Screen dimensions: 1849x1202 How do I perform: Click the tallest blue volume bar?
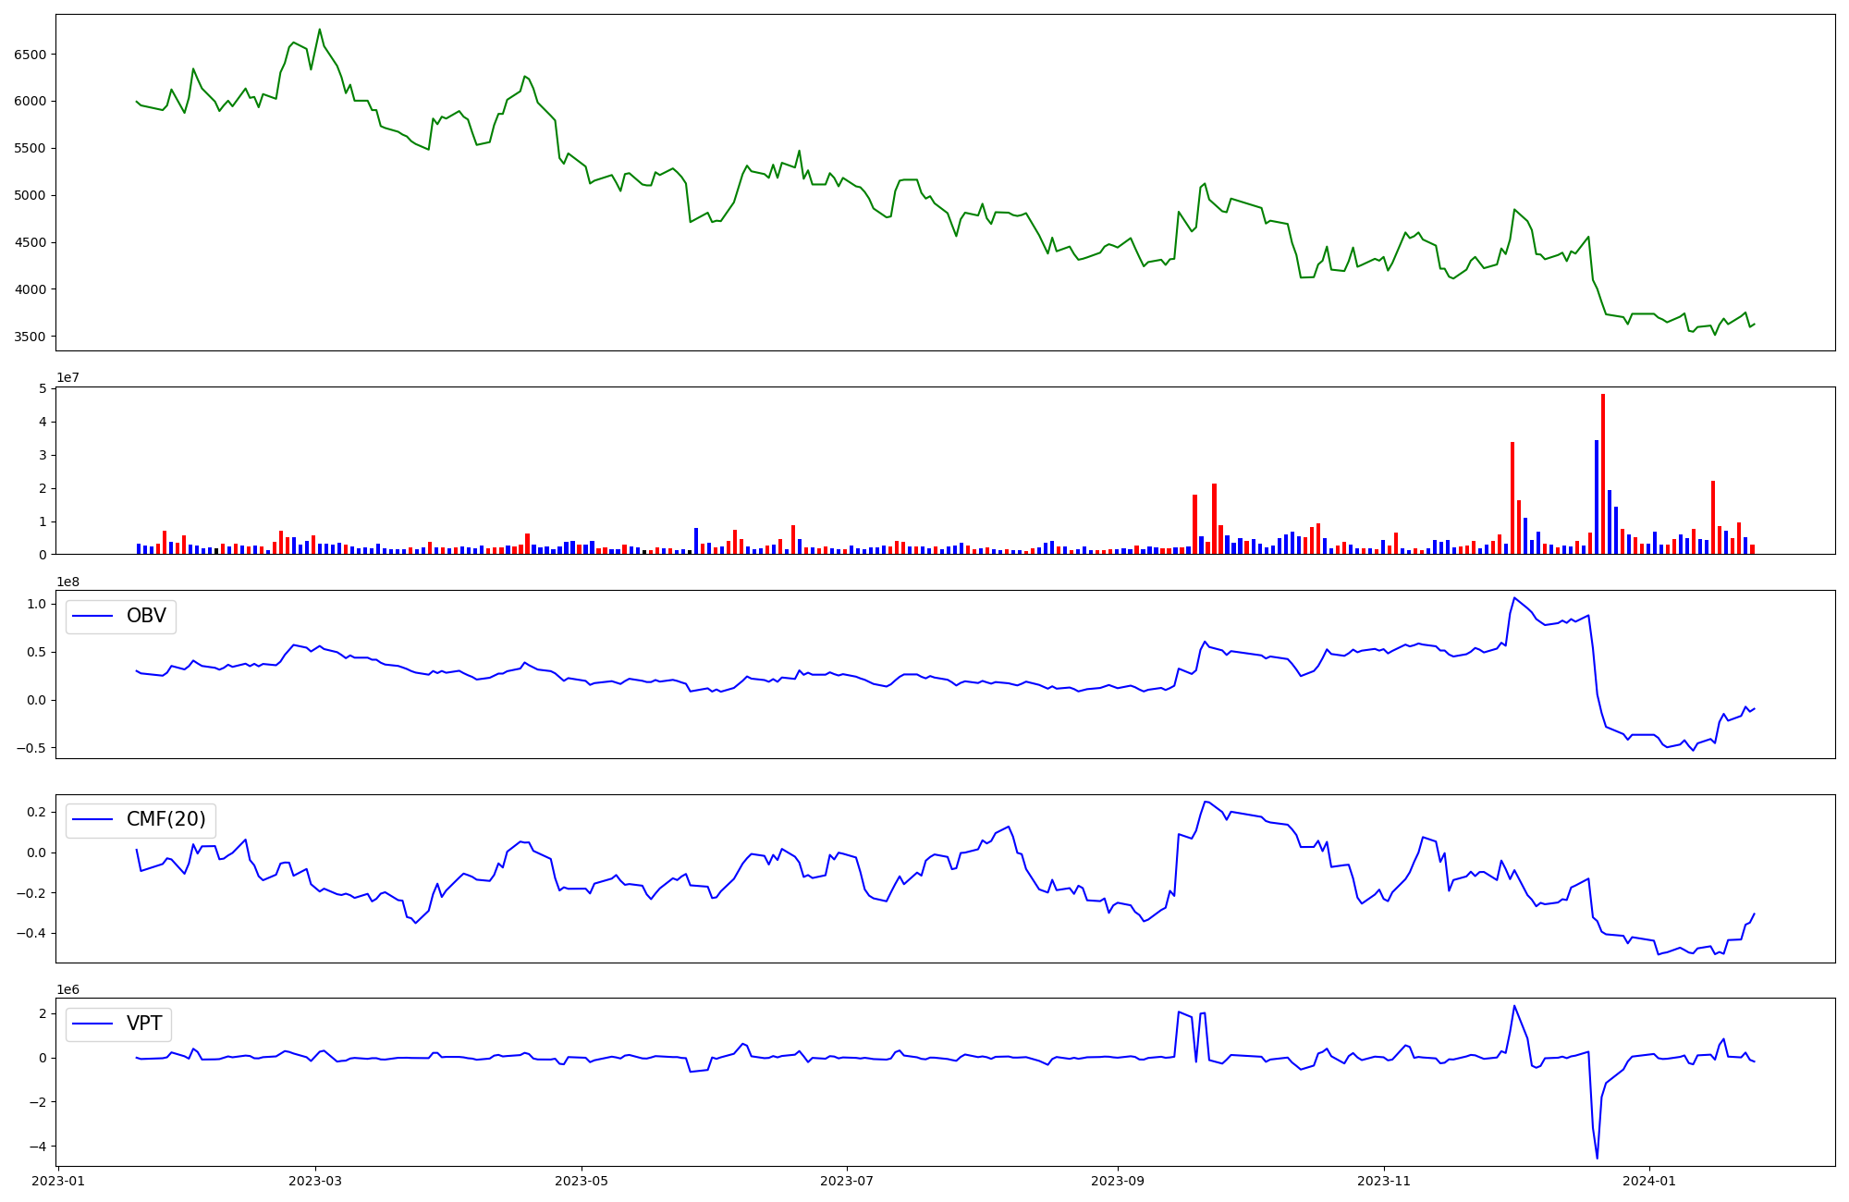pyautogui.click(x=1597, y=497)
